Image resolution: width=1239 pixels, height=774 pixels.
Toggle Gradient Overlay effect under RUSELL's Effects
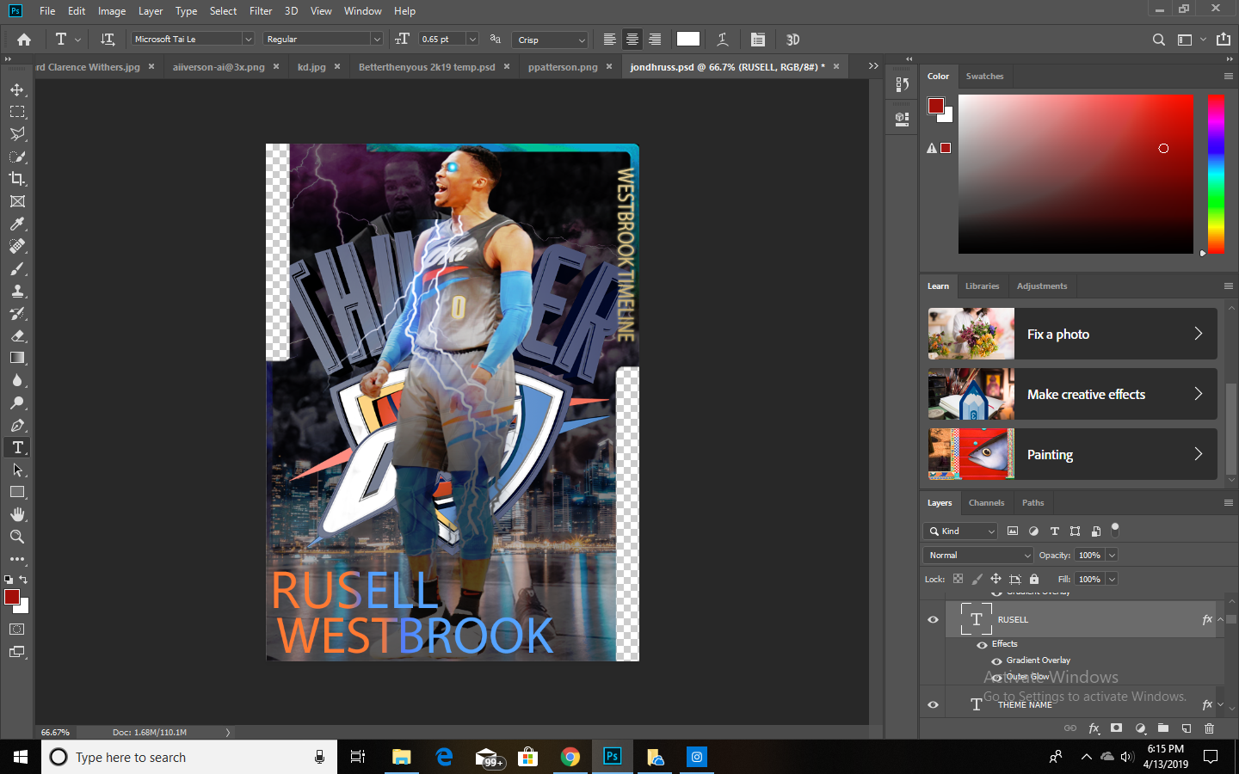(x=996, y=660)
